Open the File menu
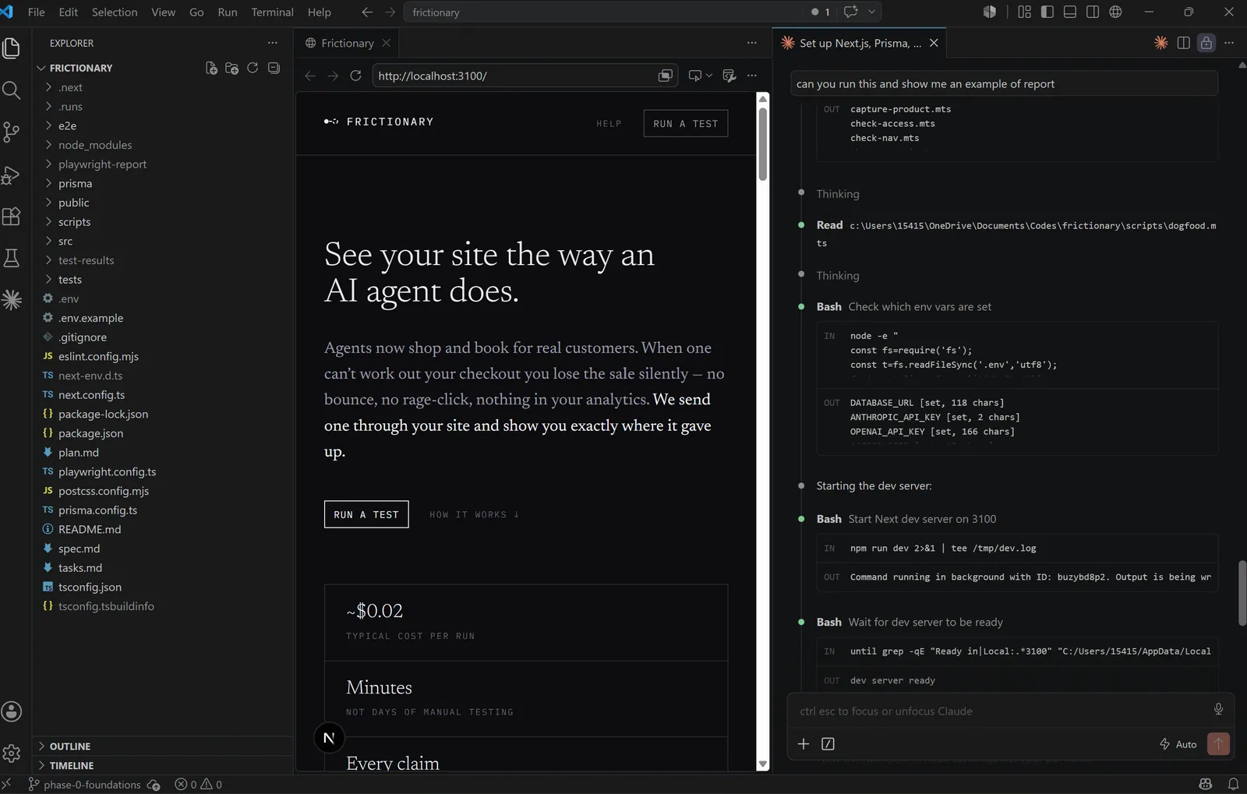Viewport: 1247px width, 794px height. (36, 12)
